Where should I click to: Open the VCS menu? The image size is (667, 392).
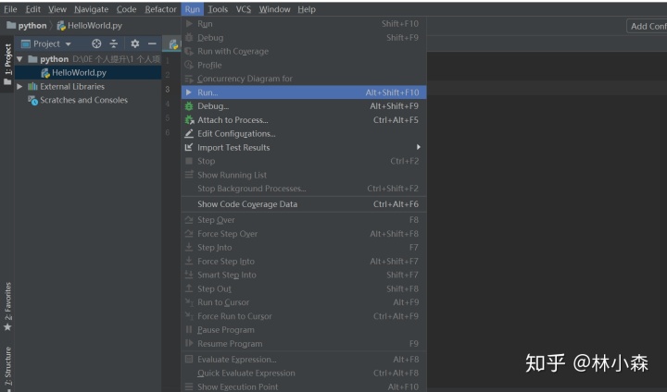(x=244, y=9)
